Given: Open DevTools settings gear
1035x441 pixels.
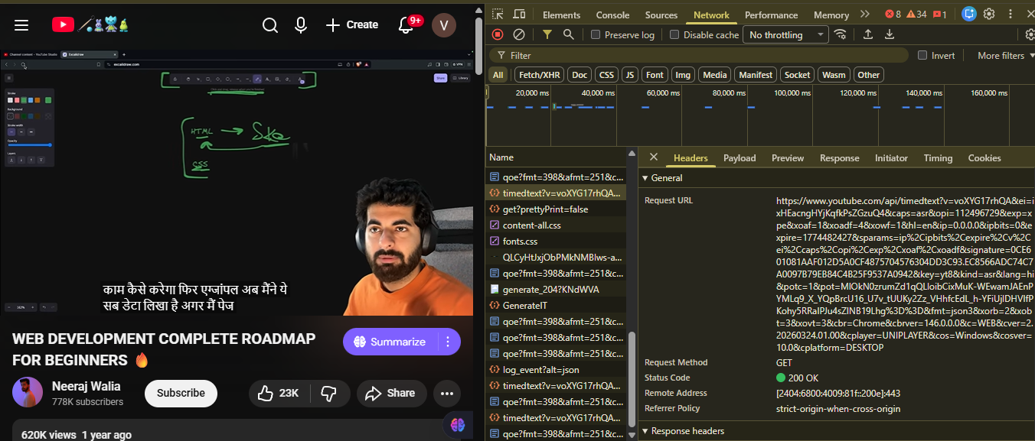Looking at the screenshot, I should [989, 14].
